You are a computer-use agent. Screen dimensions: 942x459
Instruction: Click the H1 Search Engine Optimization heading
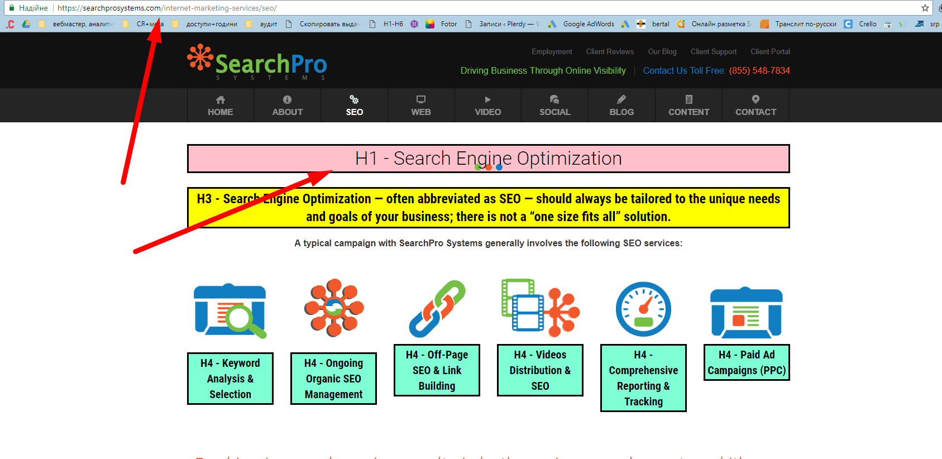(489, 159)
